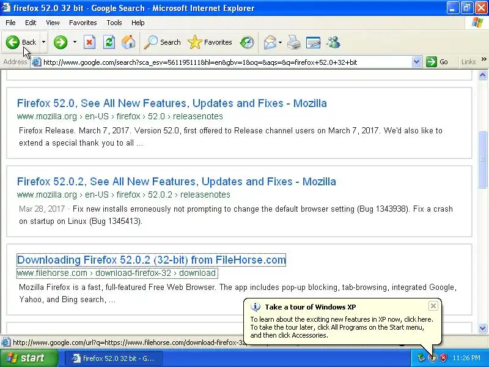Go to the Home page icon
The width and height of the screenshot is (489, 367).
[x=128, y=42]
